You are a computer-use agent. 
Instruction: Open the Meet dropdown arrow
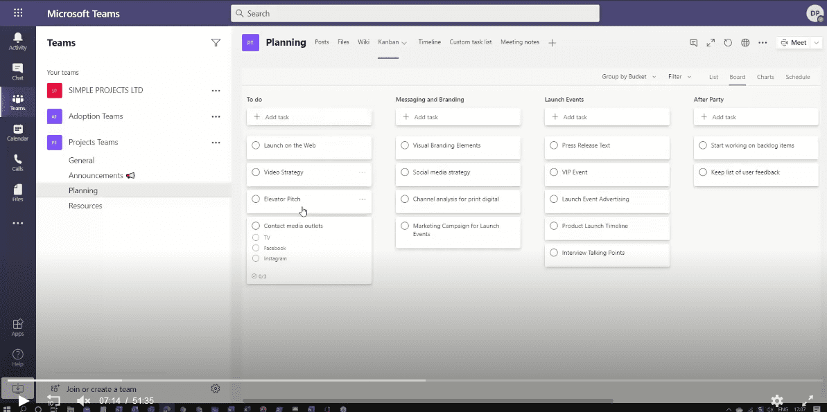(x=817, y=43)
